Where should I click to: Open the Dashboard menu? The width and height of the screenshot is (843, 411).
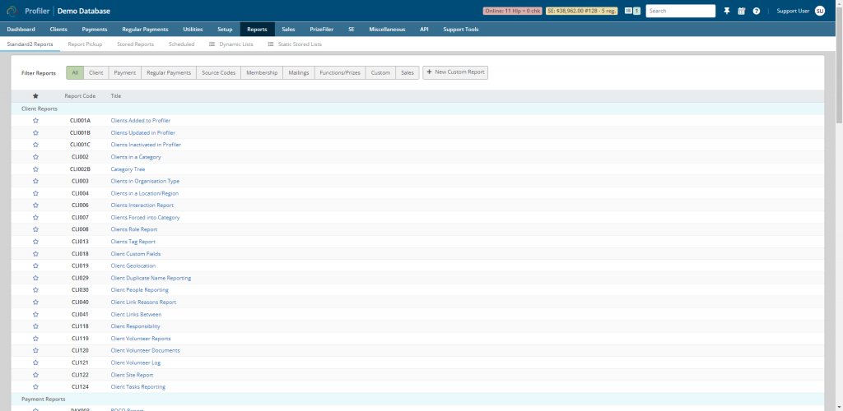coord(21,30)
